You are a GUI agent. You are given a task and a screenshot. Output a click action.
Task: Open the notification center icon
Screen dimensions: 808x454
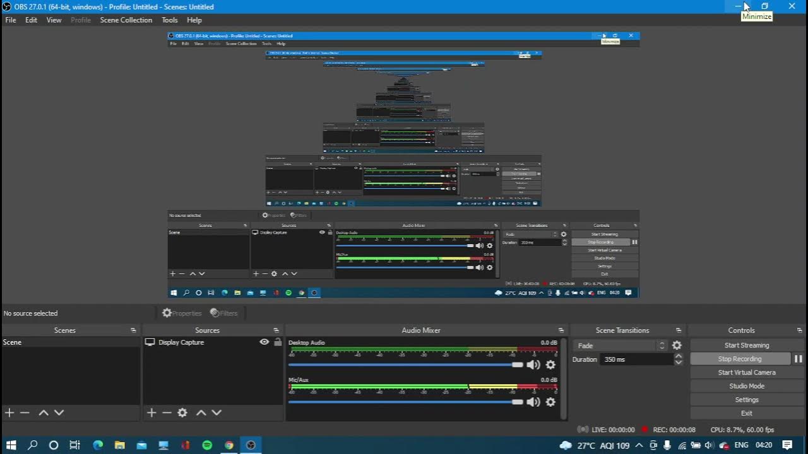(787, 445)
